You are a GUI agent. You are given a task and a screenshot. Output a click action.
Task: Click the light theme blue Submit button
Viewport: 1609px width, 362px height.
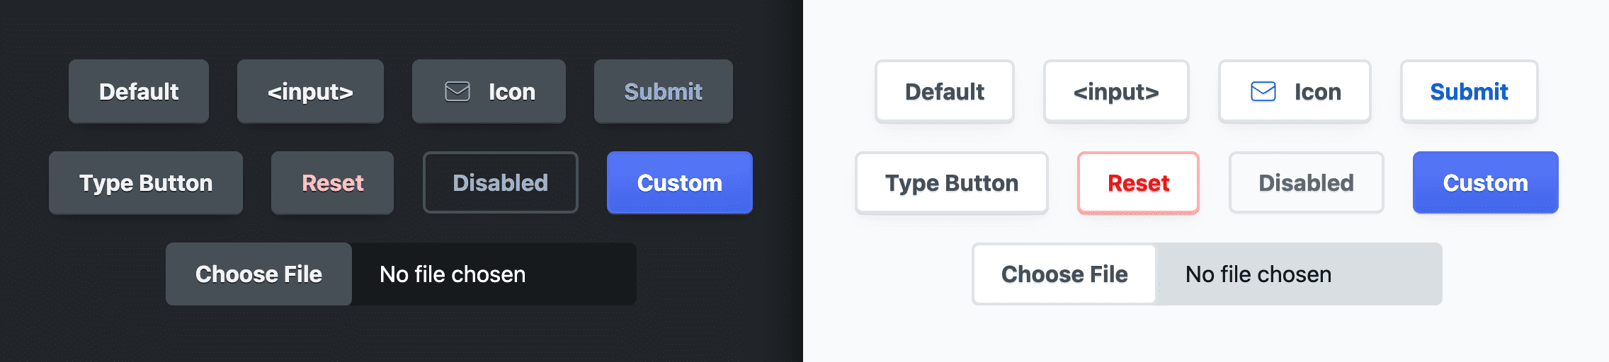click(1469, 92)
